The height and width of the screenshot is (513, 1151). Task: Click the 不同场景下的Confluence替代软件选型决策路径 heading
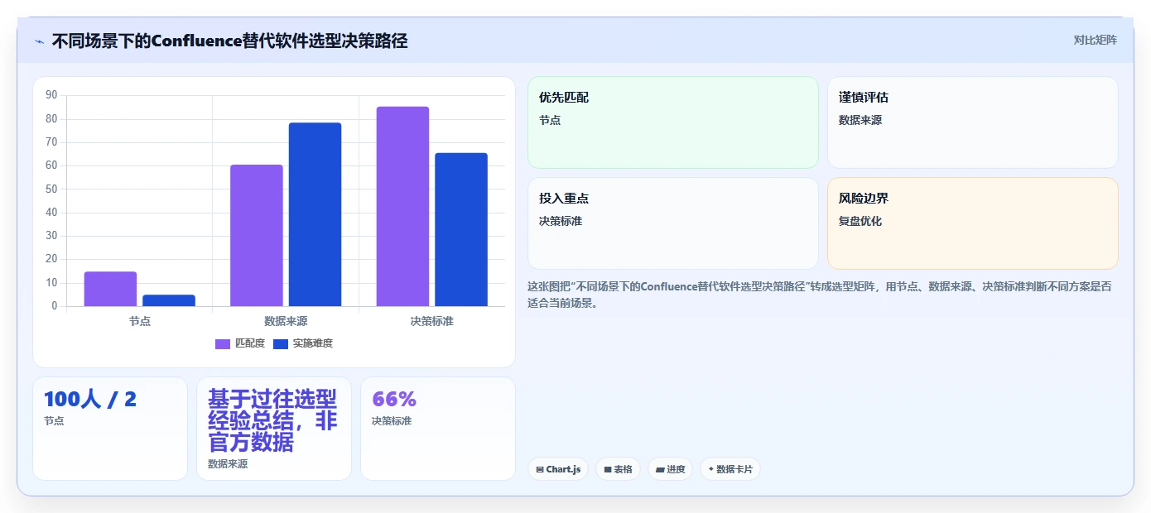tap(229, 41)
